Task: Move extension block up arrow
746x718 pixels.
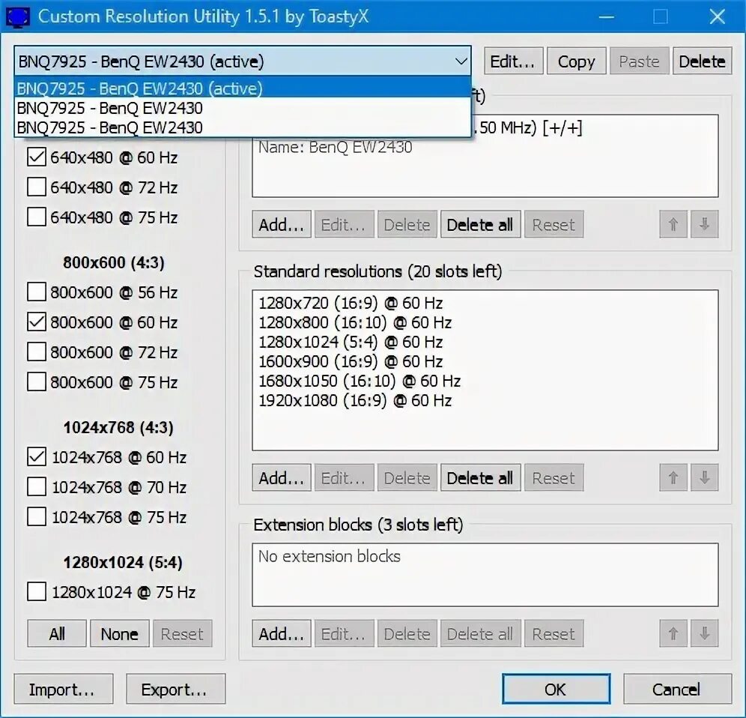Action: [x=673, y=633]
